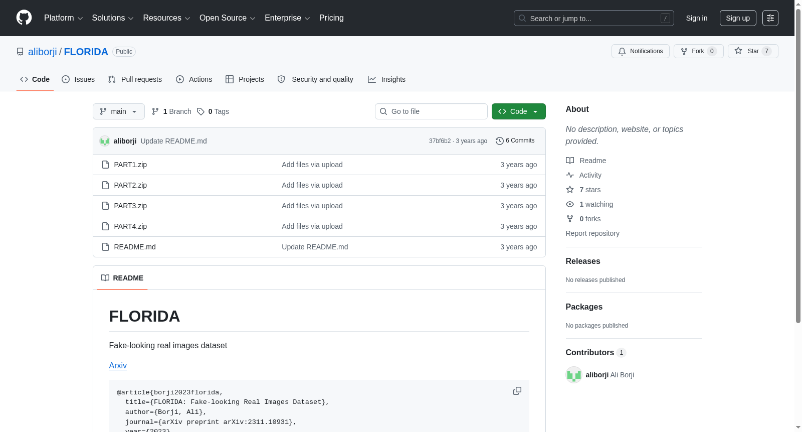Open the PART1.zip file name
802x432 pixels.
tap(130, 165)
